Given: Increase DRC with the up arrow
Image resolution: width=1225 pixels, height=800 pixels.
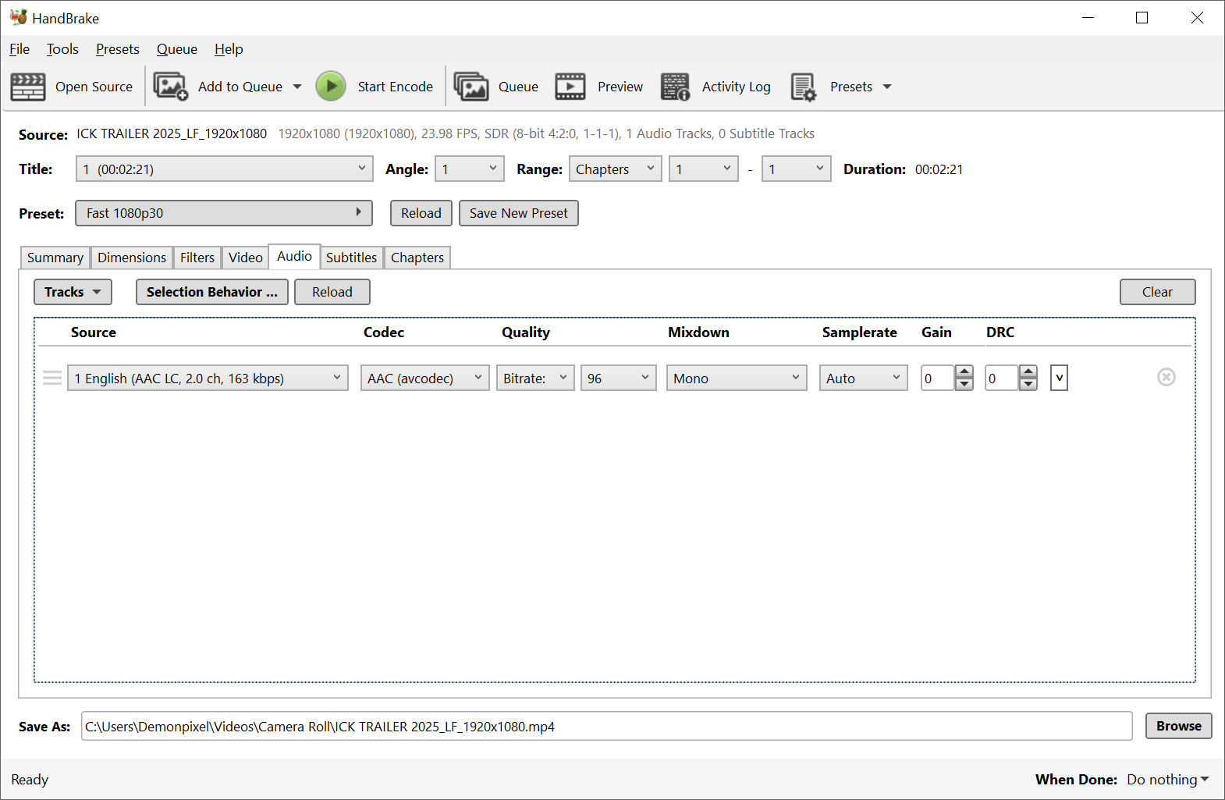Looking at the screenshot, I should pos(1028,372).
